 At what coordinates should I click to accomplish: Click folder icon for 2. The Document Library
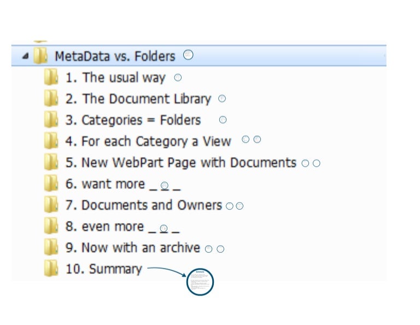point(51,99)
